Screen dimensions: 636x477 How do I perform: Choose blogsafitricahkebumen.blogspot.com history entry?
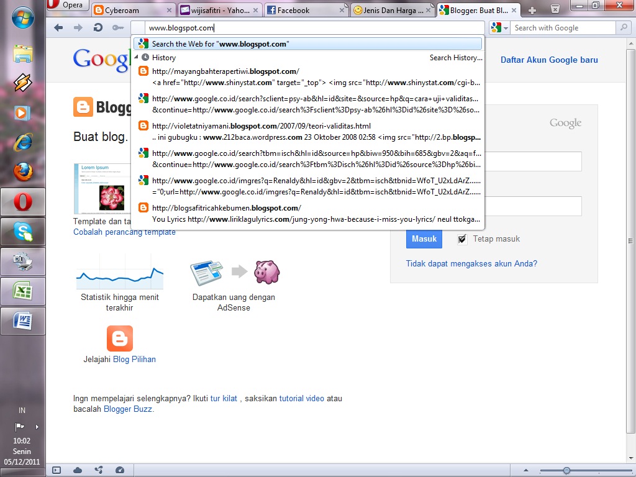pos(308,214)
